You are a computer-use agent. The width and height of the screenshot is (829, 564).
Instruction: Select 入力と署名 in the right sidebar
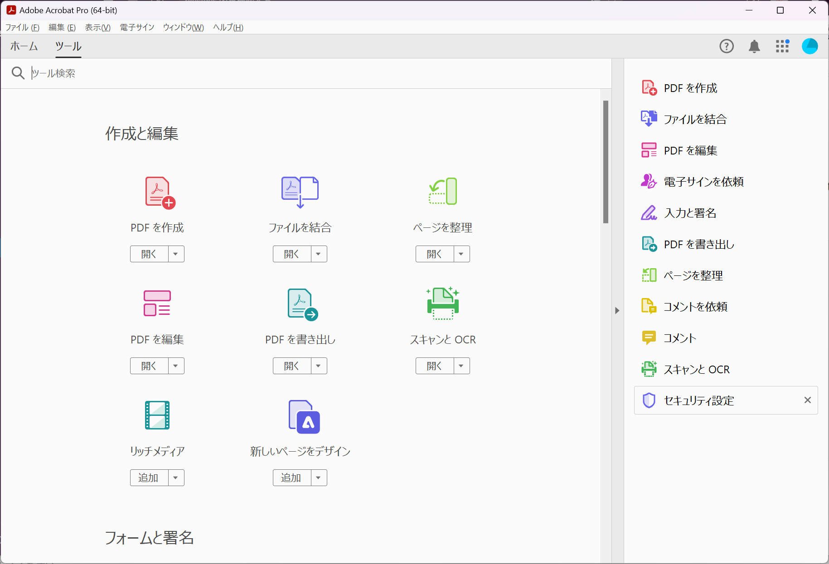(689, 213)
